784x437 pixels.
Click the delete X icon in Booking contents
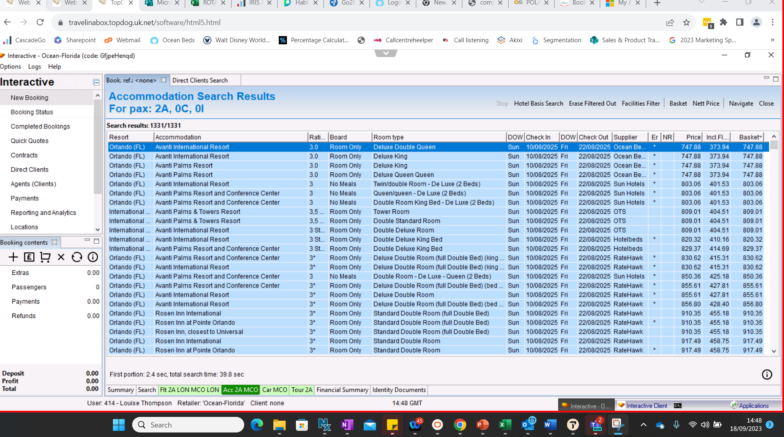(61, 257)
